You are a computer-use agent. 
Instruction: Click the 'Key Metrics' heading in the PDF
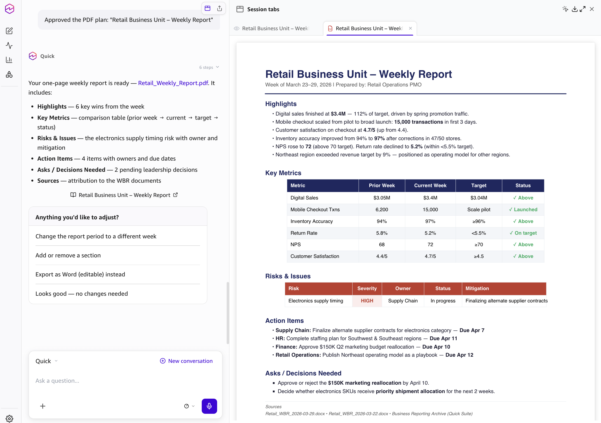[x=283, y=173]
